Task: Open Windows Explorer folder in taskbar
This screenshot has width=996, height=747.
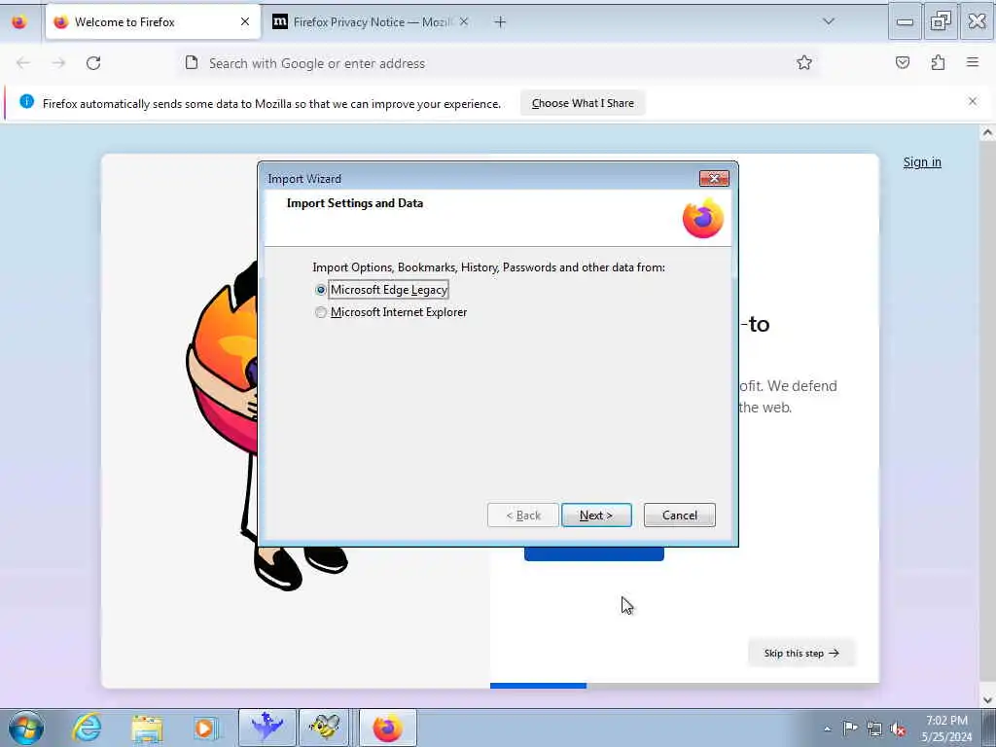Action: tap(147, 728)
